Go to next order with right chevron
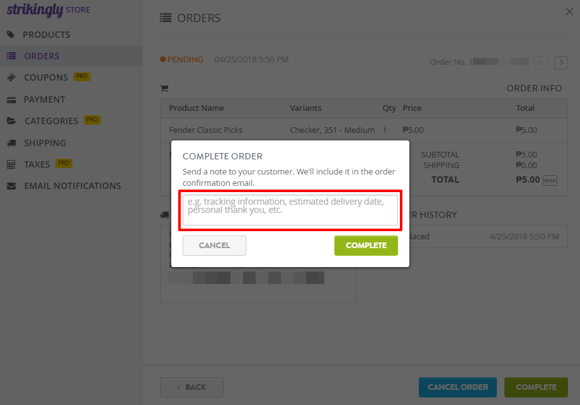 (x=560, y=62)
